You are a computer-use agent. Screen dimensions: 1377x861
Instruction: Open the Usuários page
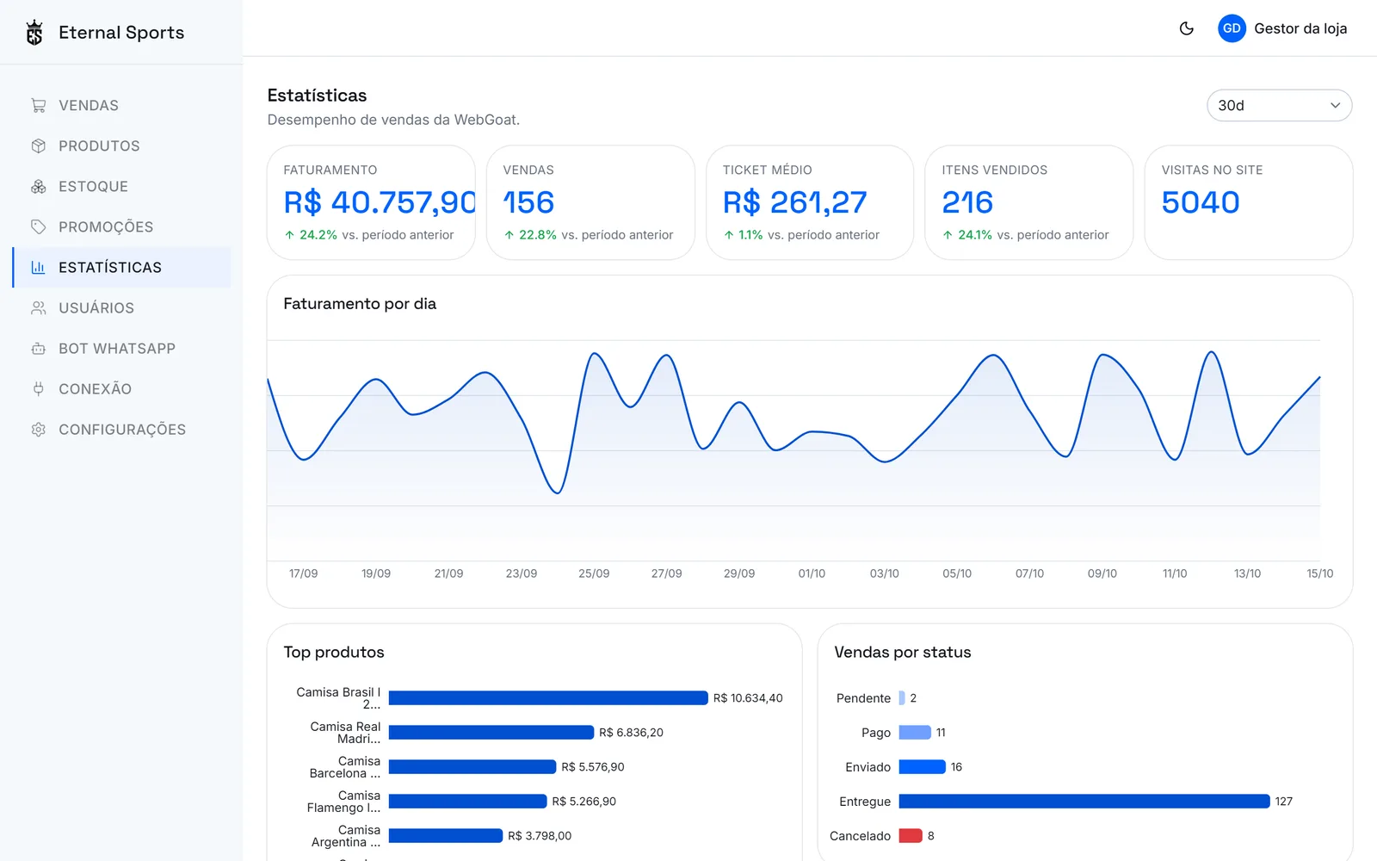[x=122, y=308]
